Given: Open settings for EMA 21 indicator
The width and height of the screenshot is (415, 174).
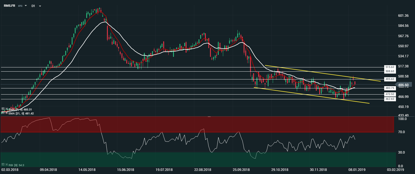Looking at the screenshot, I should 3,114.
